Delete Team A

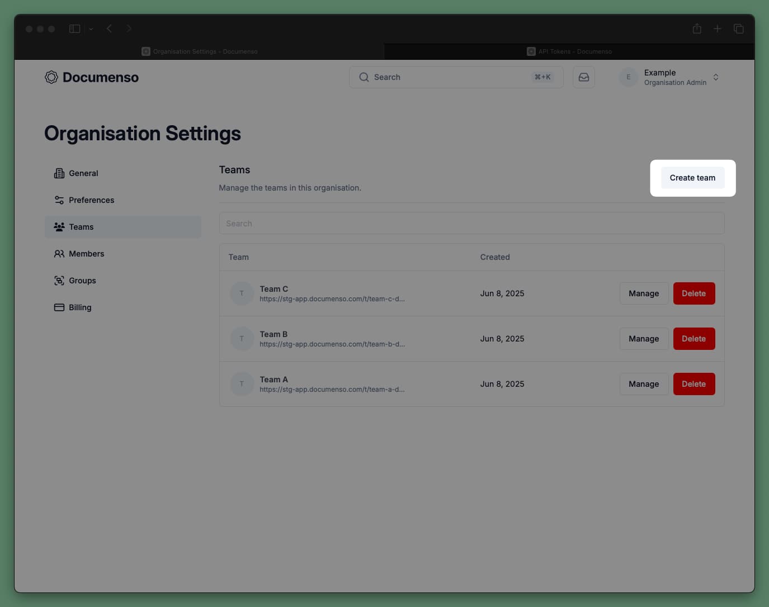(x=694, y=384)
